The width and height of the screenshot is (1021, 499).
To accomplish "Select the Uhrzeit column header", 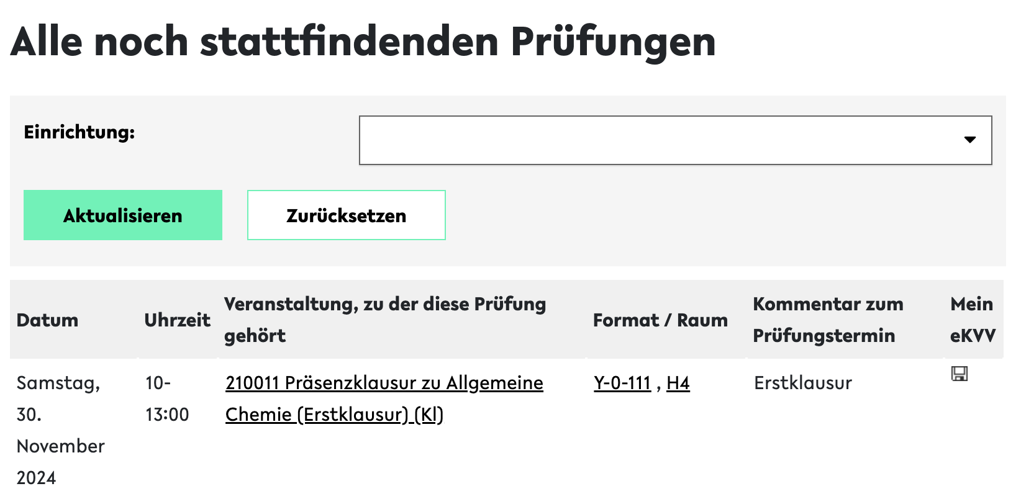I will tap(177, 320).
